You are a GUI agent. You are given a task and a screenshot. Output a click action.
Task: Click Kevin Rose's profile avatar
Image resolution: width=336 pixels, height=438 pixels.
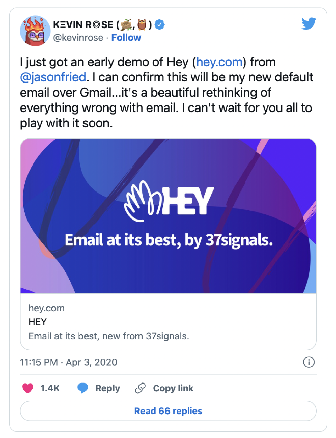tap(36, 29)
